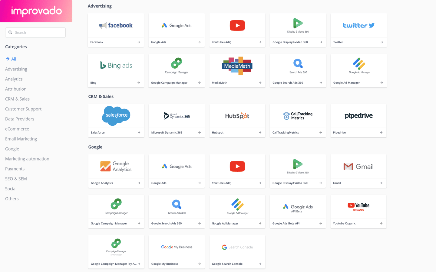Open the Analytics category
The height and width of the screenshot is (272, 436).
14,79
